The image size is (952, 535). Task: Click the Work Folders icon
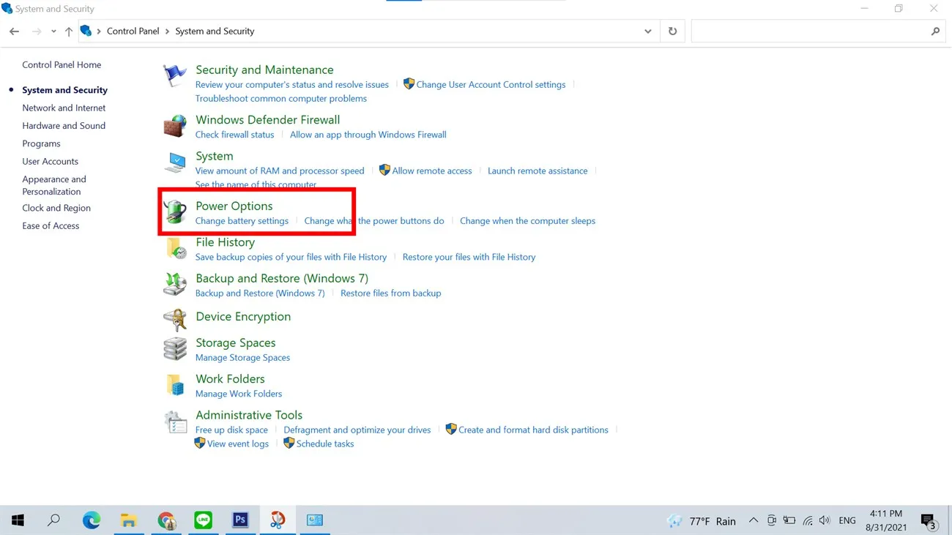pyautogui.click(x=175, y=385)
